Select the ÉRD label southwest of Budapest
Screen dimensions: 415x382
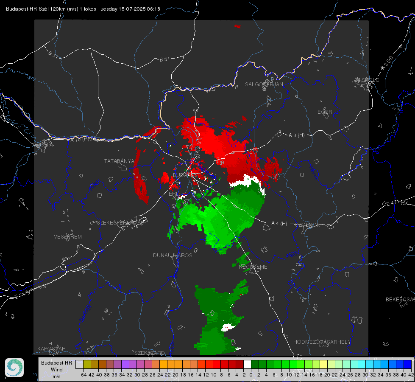[174, 194]
